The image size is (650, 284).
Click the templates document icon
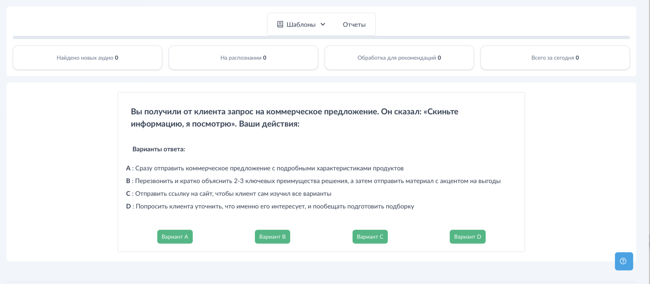click(280, 24)
